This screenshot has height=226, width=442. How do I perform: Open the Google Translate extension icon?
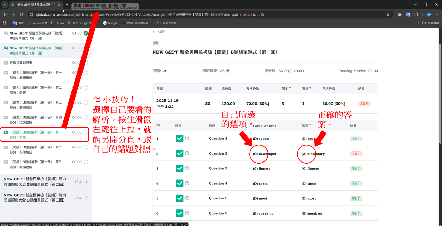[x=408, y=14]
